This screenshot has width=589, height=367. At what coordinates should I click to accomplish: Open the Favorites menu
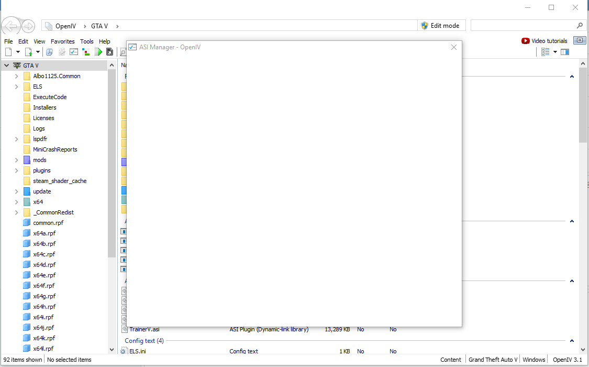coord(62,41)
